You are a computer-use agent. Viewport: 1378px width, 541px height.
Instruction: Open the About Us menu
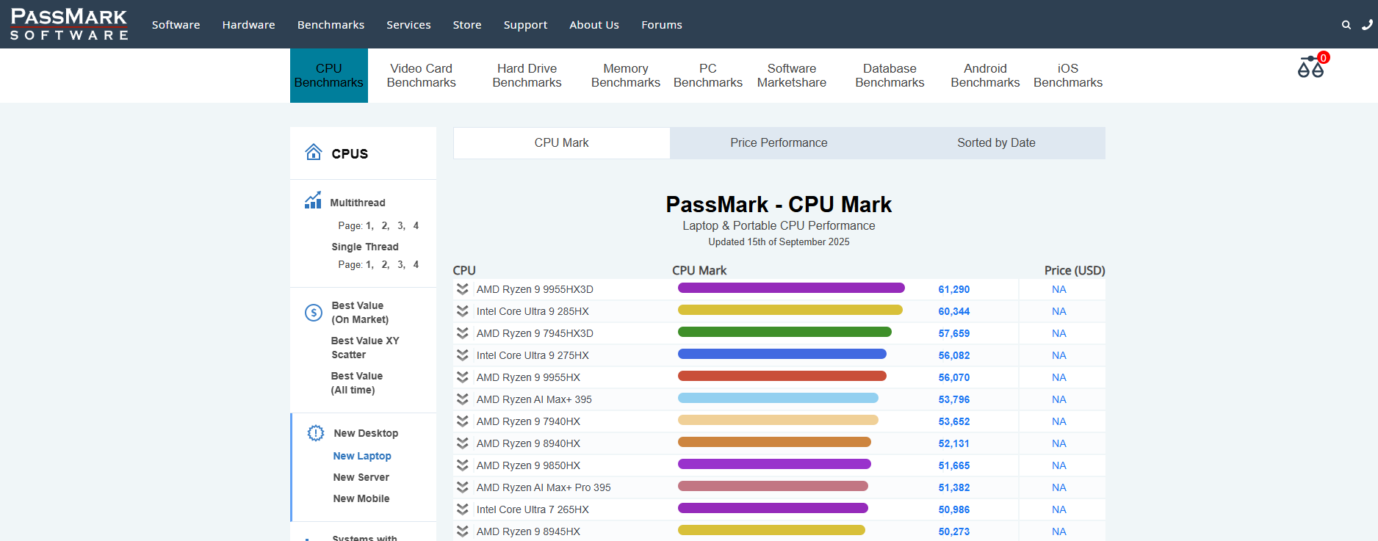pos(594,25)
